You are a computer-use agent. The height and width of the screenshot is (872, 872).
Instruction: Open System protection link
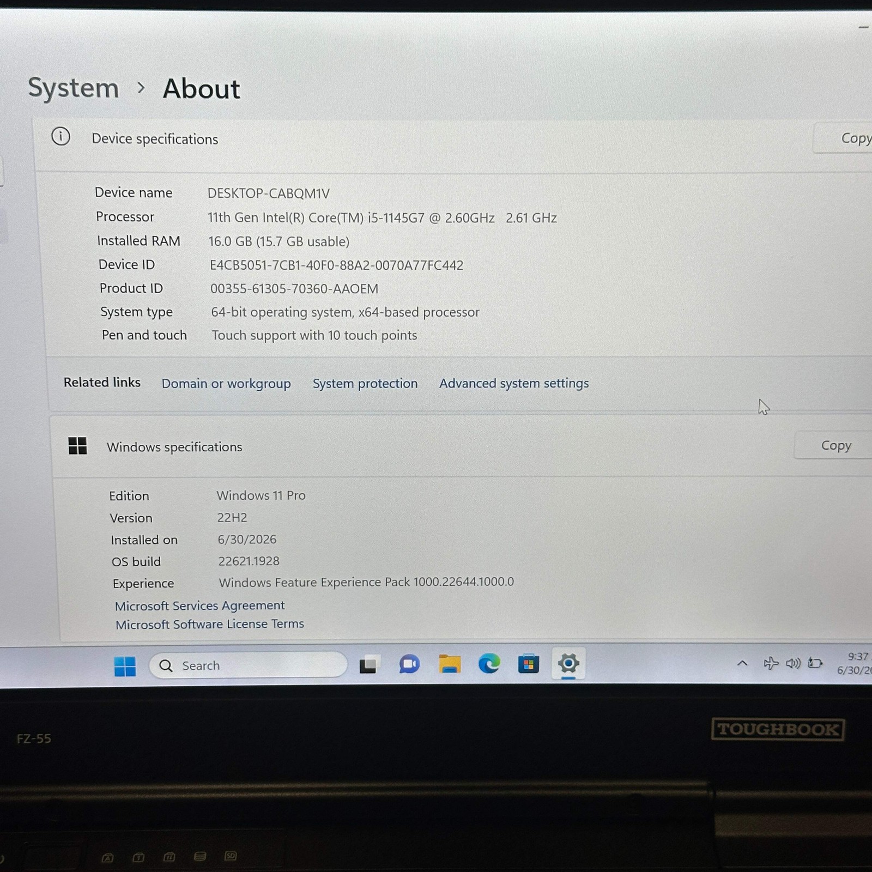click(365, 384)
